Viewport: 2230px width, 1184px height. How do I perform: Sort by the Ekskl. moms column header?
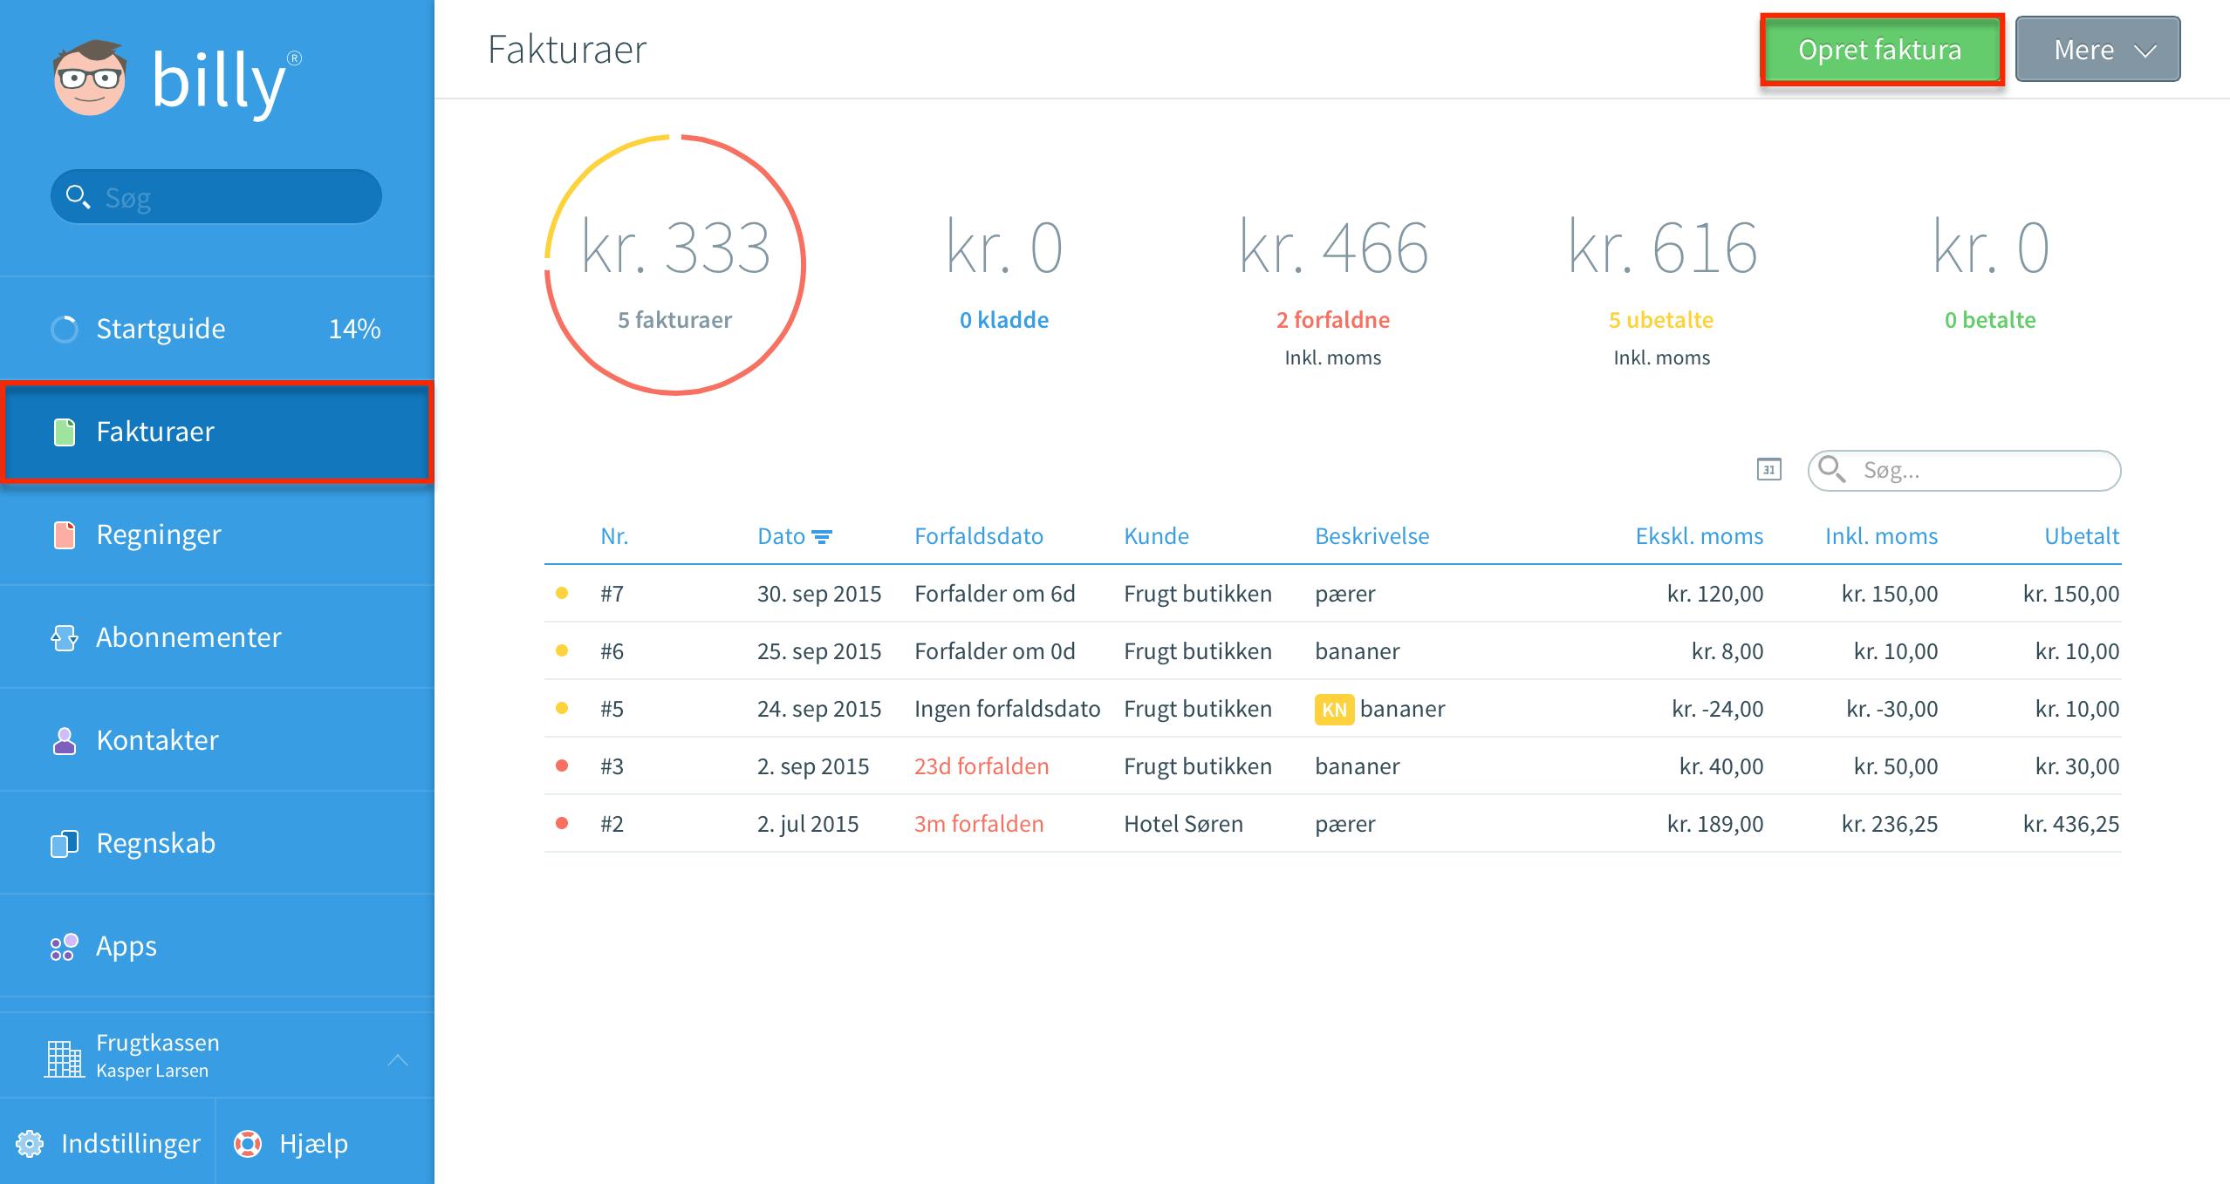(x=1700, y=536)
